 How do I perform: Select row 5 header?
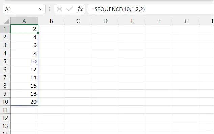[x=5, y=61]
